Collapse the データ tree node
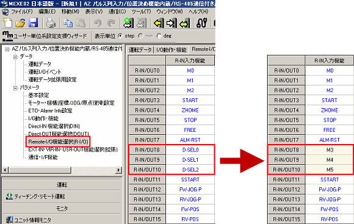 pos(15,57)
